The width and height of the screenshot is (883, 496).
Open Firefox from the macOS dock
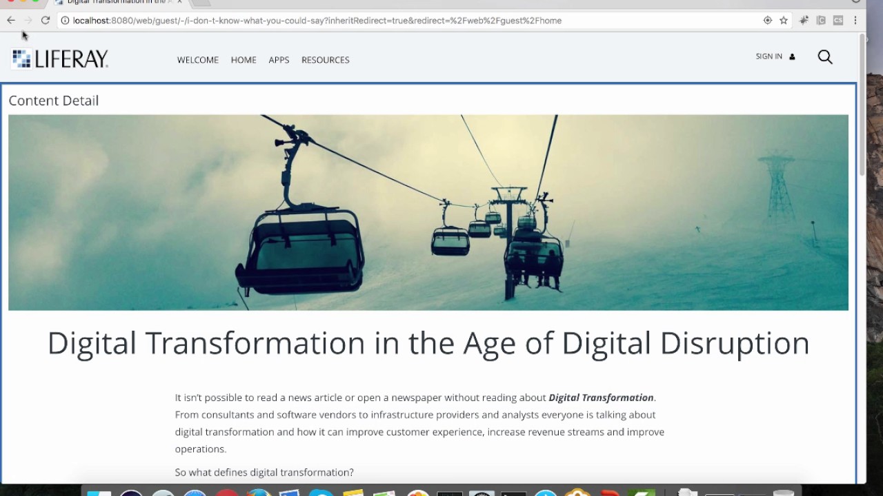(x=259, y=493)
